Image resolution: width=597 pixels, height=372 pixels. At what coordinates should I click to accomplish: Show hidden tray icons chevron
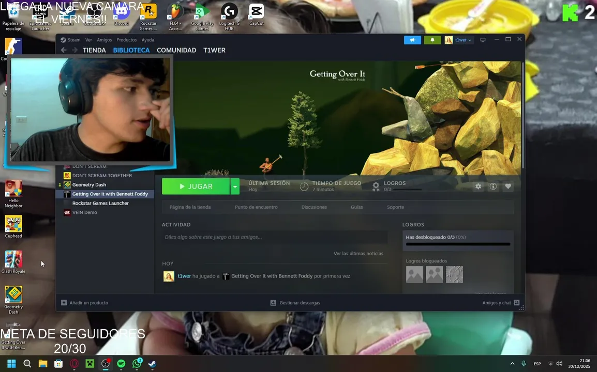point(512,364)
